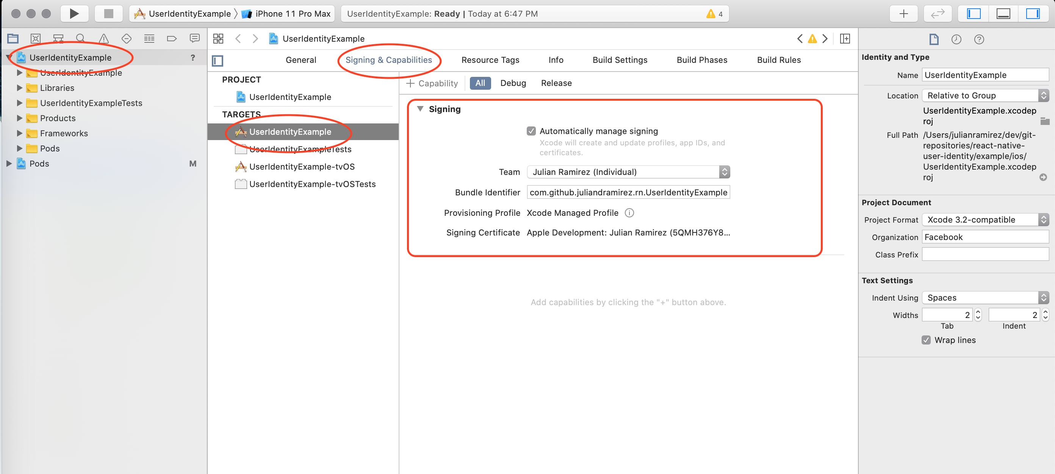Toggle the Debug area visibility

(x=1003, y=14)
